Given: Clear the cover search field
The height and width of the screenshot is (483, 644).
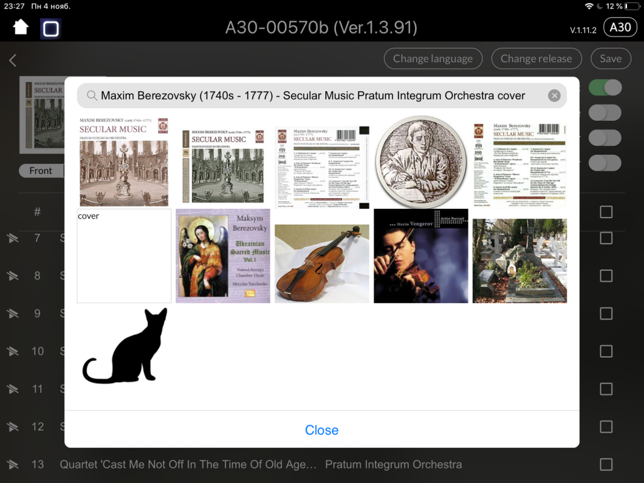Looking at the screenshot, I should click(x=554, y=96).
